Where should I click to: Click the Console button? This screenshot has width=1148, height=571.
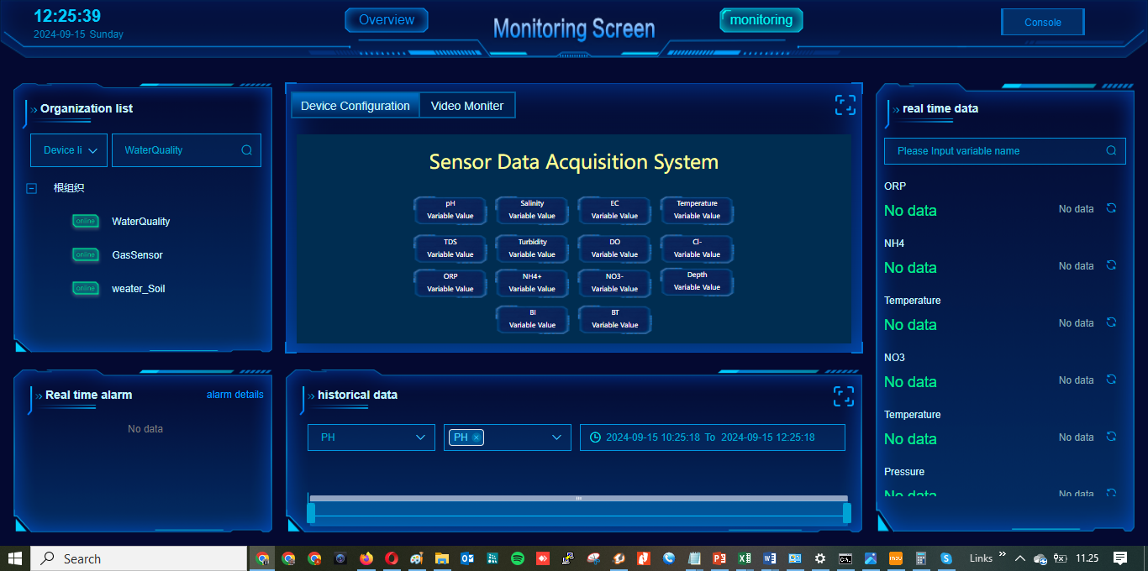[1042, 23]
